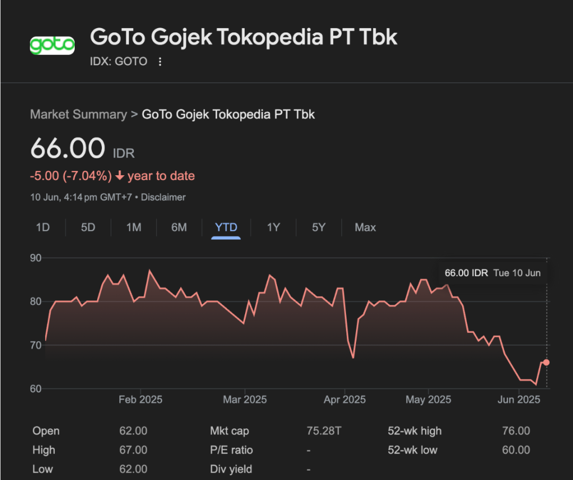Click the endpoint dot on the chart
Screen dimensions: 573x480
pos(546,362)
